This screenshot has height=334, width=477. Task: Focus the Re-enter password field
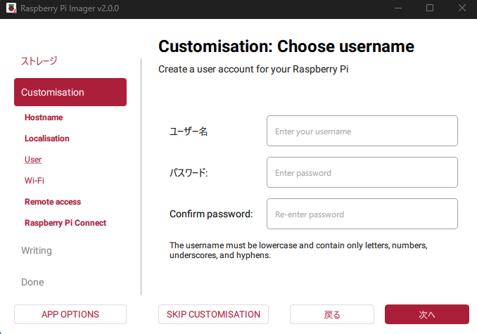tap(362, 214)
